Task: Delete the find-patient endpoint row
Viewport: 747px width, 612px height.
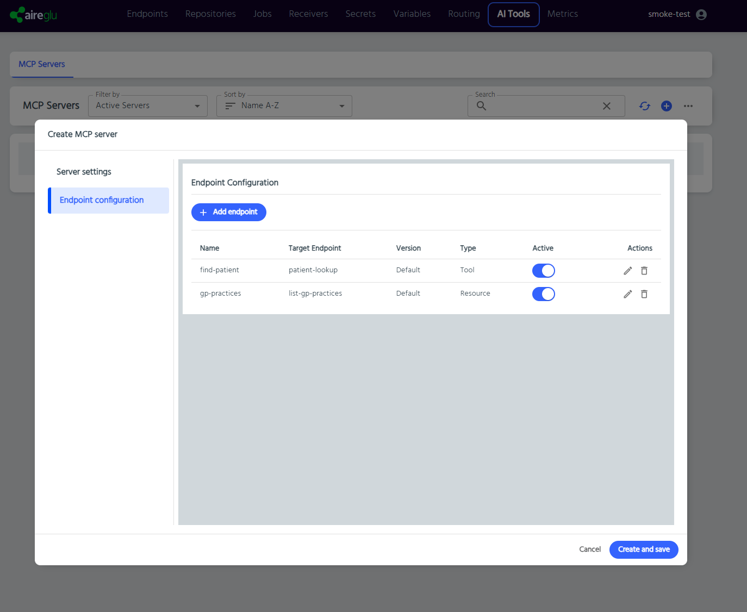Action: (644, 271)
